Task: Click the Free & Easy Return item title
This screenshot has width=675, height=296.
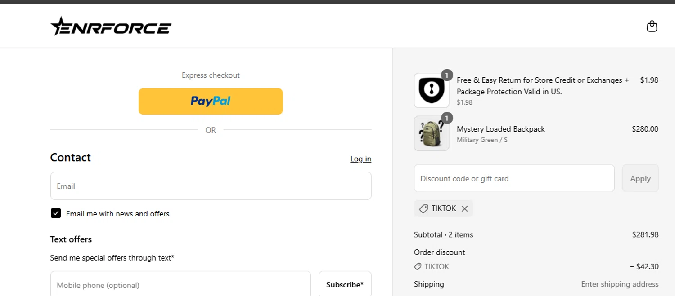Action: point(543,85)
